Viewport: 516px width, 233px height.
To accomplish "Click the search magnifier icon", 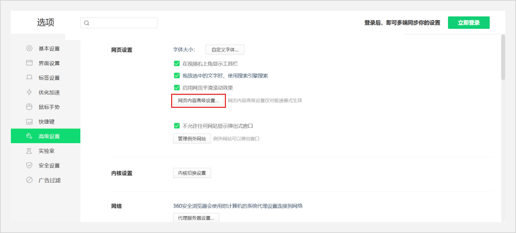I will coord(87,23).
